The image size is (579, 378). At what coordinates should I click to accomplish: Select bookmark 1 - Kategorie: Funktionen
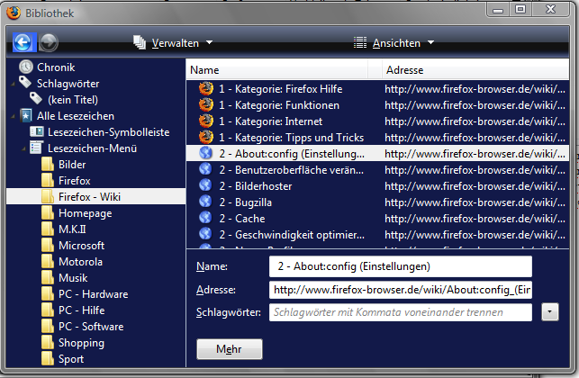pyautogui.click(x=279, y=105)
